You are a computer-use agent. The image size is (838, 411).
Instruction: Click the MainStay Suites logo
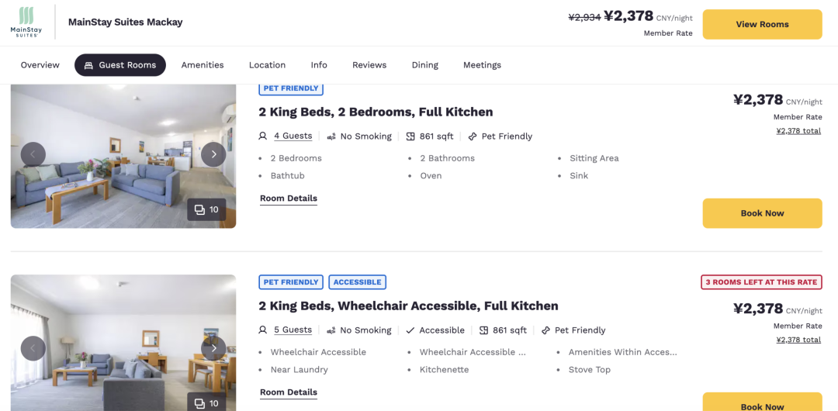click(x=26, y=22)
